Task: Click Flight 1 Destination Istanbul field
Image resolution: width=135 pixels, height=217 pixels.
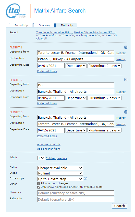Action: [76, 59]
